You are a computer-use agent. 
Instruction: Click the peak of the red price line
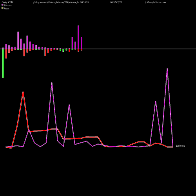pyautogui.click(x=23, y=92)
